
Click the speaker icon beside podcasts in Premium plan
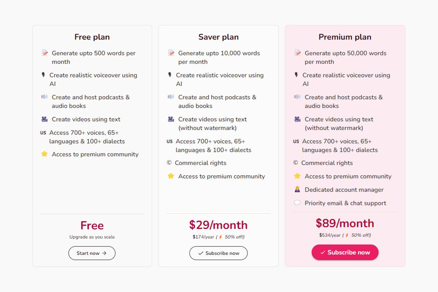(297, 97)
